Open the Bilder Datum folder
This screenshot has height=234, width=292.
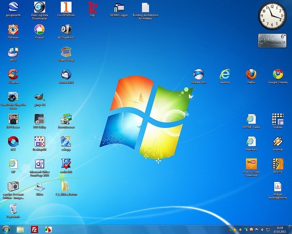(x=66, y=188)
